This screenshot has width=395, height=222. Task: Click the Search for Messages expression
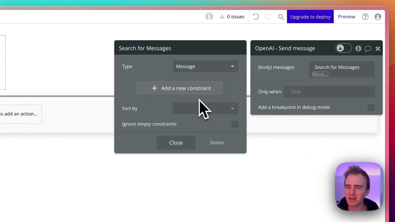(337, 67)
